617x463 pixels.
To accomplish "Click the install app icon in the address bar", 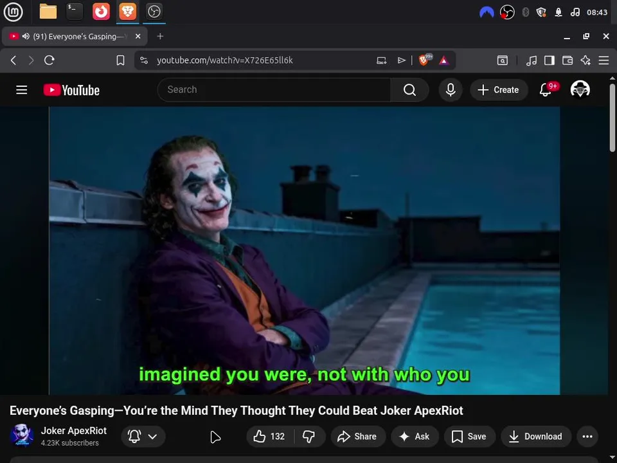I will click(381, 60).
